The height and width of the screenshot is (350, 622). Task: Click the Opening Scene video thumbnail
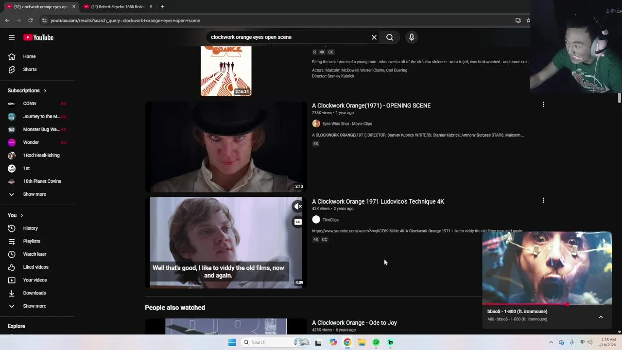pos(226,147)
